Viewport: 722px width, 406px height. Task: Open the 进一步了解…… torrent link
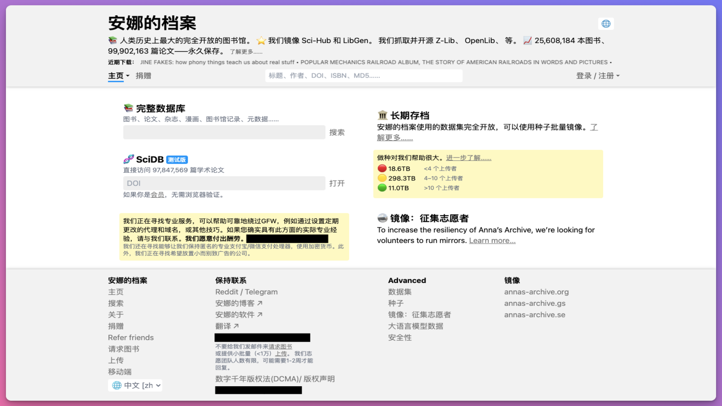pos(468,157)
